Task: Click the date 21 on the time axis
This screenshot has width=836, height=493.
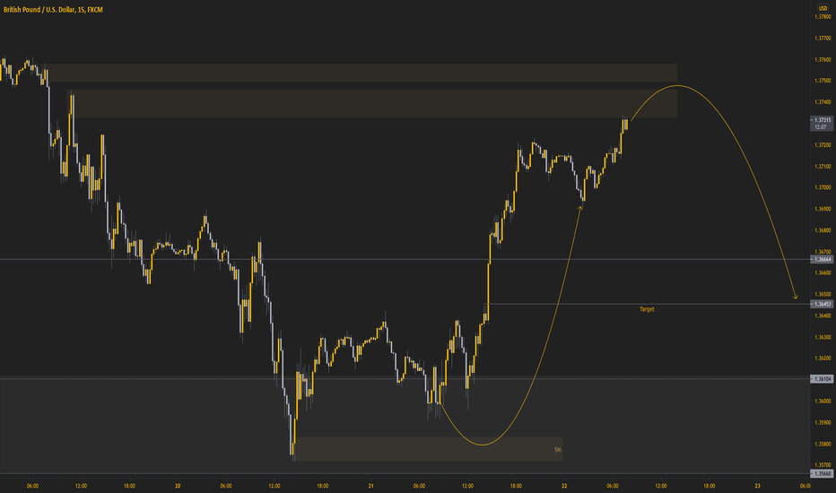Action: coord(370,486)
